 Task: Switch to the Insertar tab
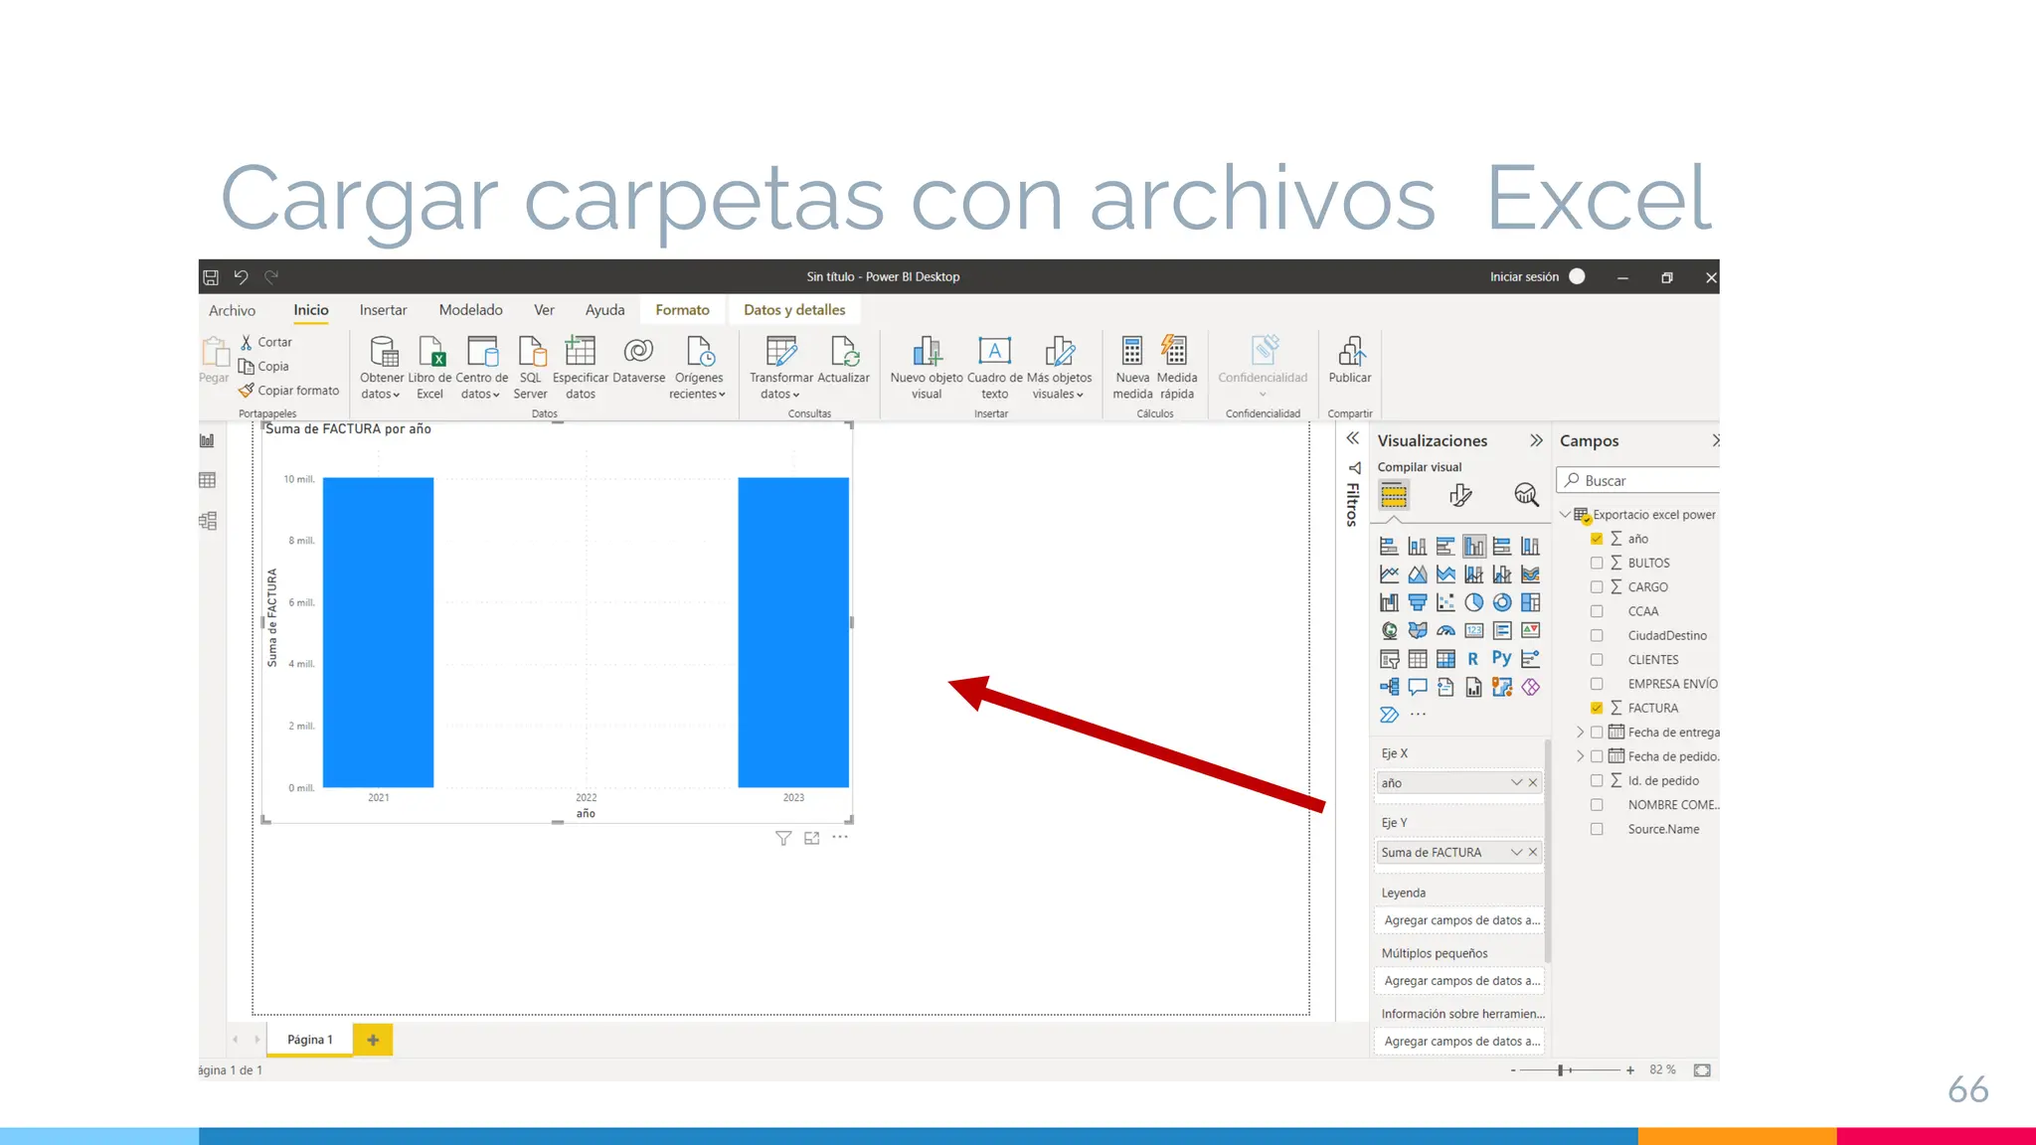[x=383, y=310]
